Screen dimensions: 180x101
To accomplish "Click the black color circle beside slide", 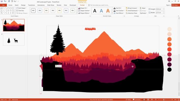I will click(x=169, y=70).
